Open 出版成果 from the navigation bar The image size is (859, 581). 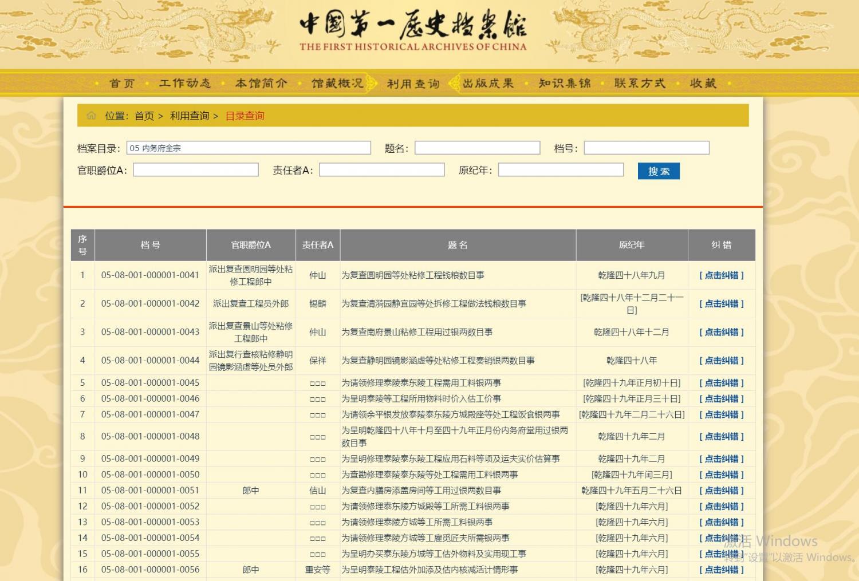click(x=488, y=84)
